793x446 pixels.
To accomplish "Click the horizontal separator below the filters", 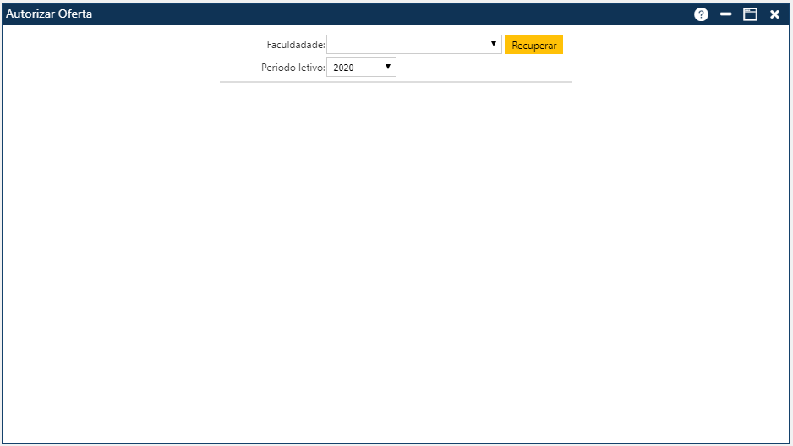I will (395, 82).
